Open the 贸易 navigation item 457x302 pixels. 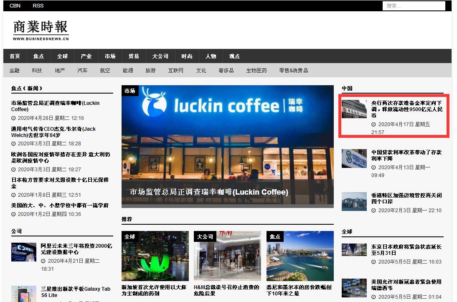pyautogui.click(x=134, y=56)
